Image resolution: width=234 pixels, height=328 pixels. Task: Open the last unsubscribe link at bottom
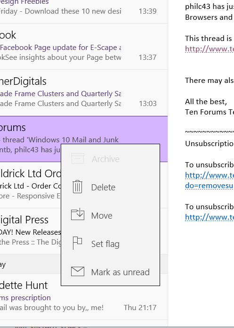click(210, 217)
